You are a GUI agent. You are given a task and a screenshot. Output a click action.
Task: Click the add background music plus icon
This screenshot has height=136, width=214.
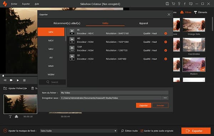[5, 131]
